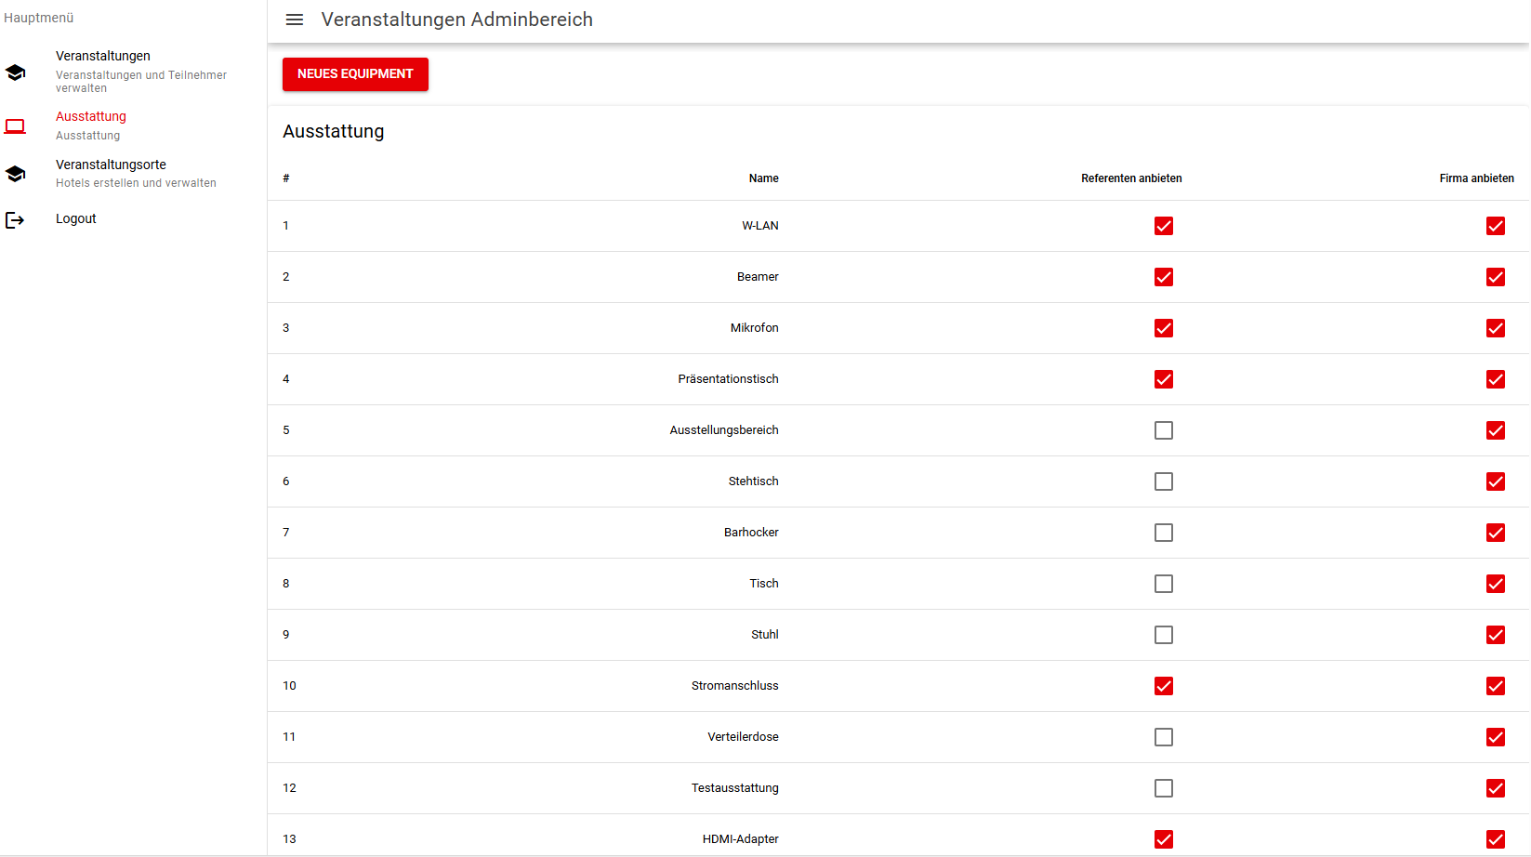Uncheck Firma anbieten for Verteilerdose
1531x857 pixels.
point(1495,737)
